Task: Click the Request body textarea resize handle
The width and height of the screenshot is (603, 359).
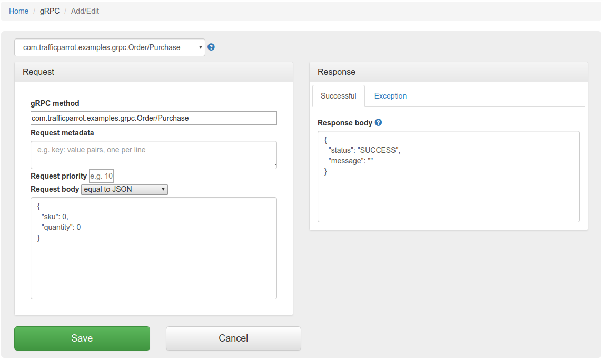Action: pos(274,296)
